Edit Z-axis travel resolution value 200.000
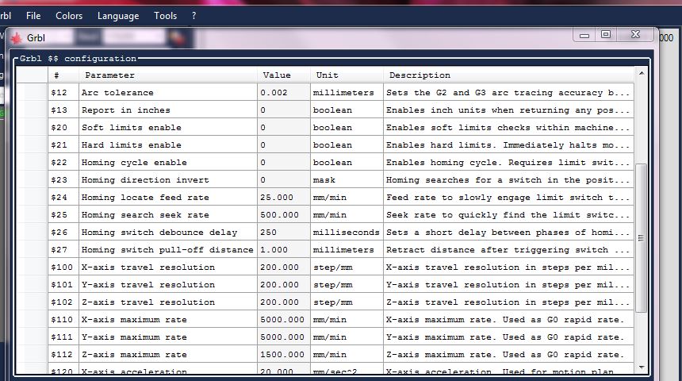The height and width of the screenshot is (381, 682). pyautogui.click(x=284, y=302)
